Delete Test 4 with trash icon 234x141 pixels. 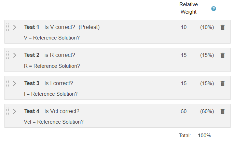pyautogui.click(x=222, y=111)
